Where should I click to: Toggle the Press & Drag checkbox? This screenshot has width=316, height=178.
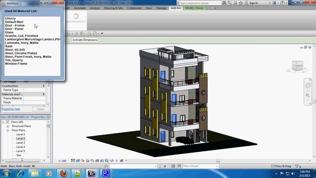coord(273,166)
